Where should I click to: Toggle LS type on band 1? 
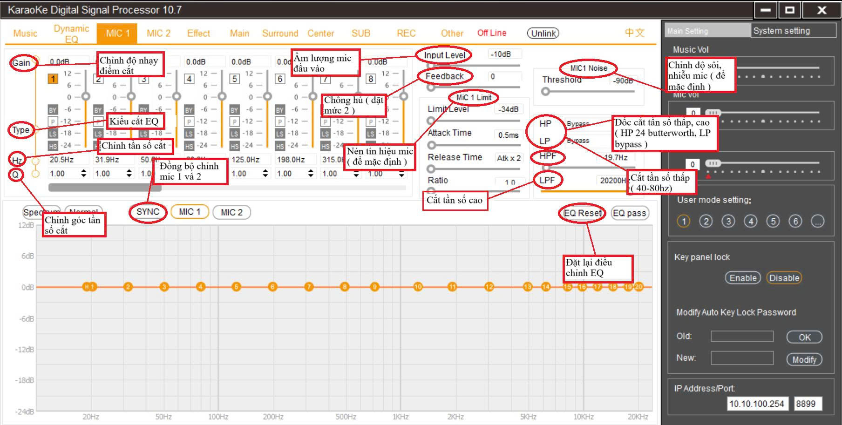click(53, 134)
